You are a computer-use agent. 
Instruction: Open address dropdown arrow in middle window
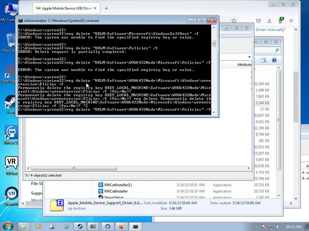click(249, 57)
